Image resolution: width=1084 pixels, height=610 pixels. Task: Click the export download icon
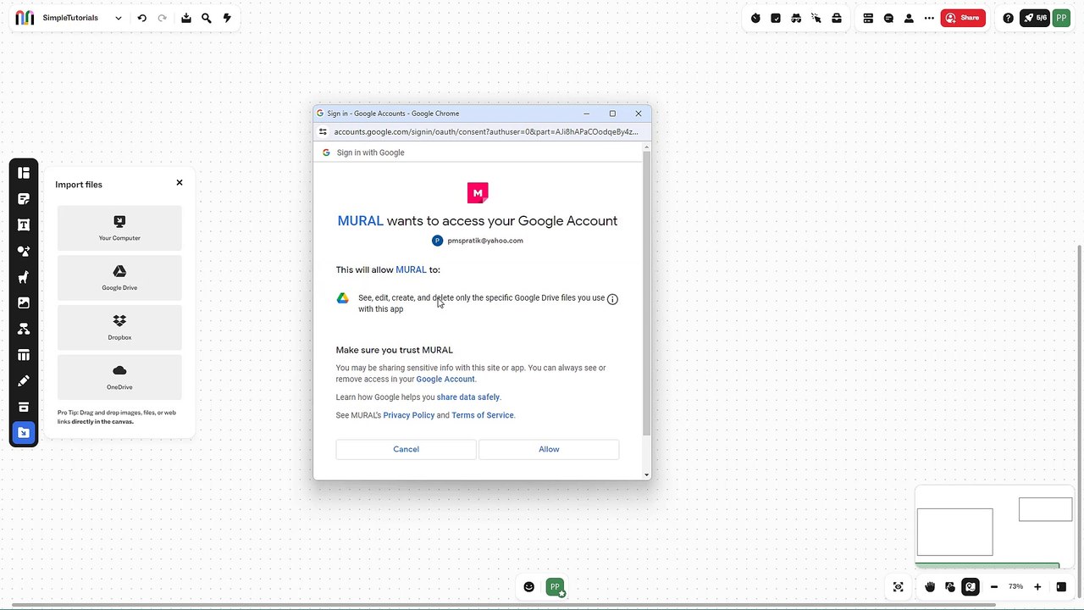point(186,18)
